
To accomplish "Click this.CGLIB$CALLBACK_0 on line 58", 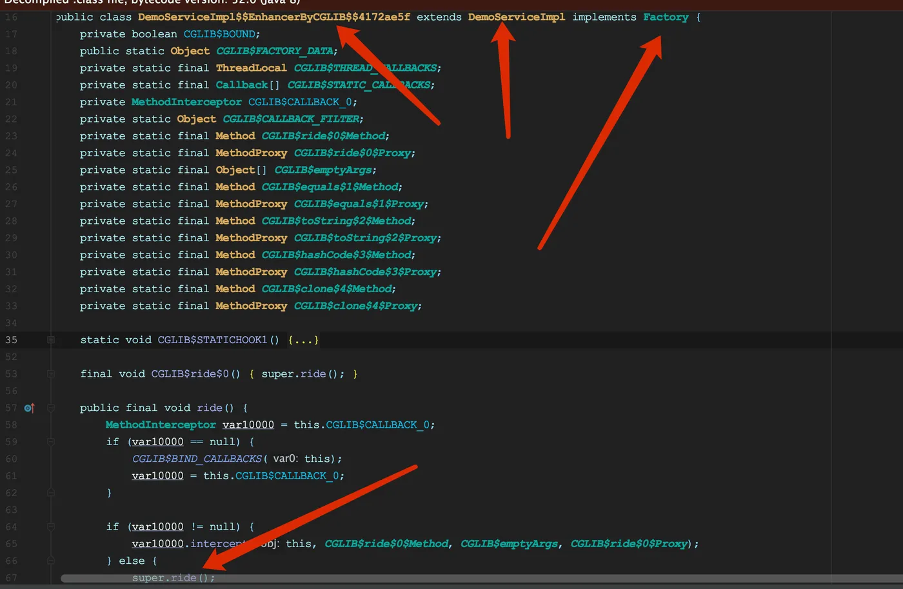I will click(x=362, y=424).
